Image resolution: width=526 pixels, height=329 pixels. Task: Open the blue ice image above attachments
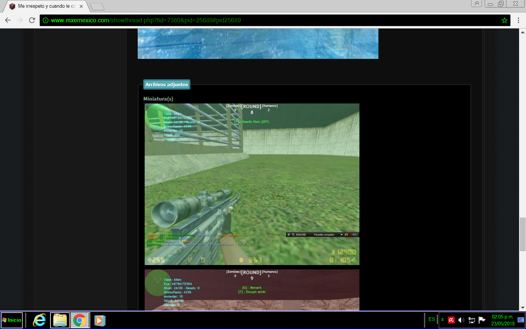pos(258,44)
